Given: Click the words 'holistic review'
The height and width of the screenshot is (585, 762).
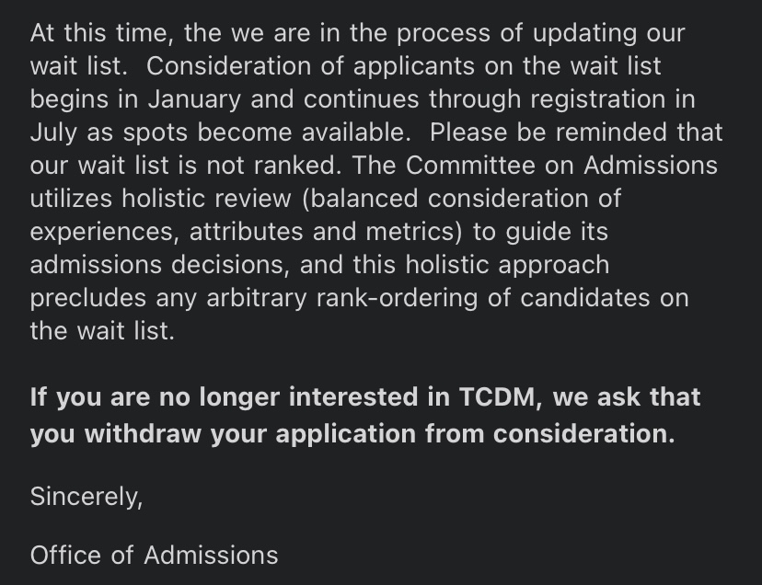Looking at the screenshot, I should point(206,199).
